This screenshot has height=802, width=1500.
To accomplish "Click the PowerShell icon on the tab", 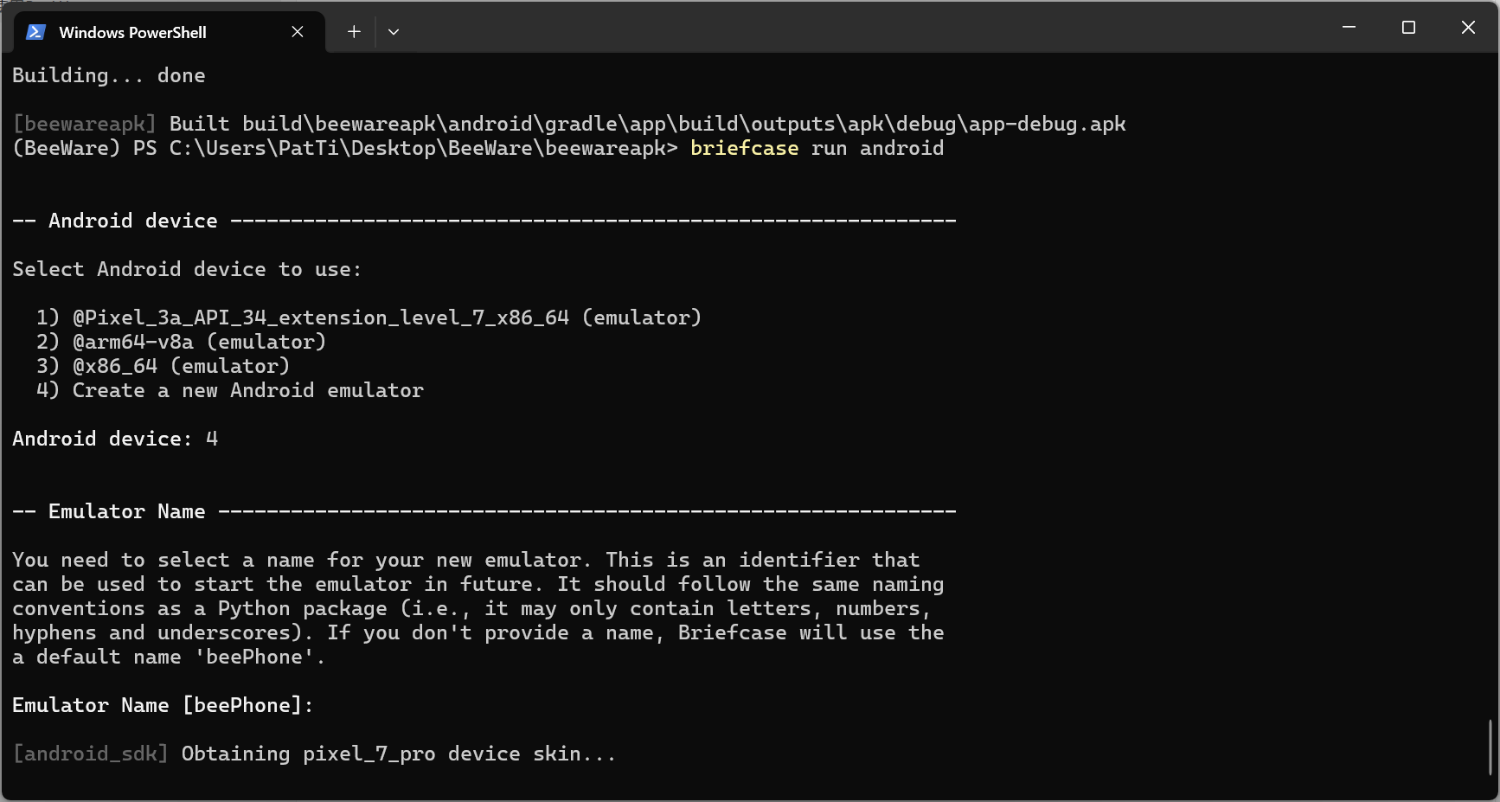I will click(35, 32).
